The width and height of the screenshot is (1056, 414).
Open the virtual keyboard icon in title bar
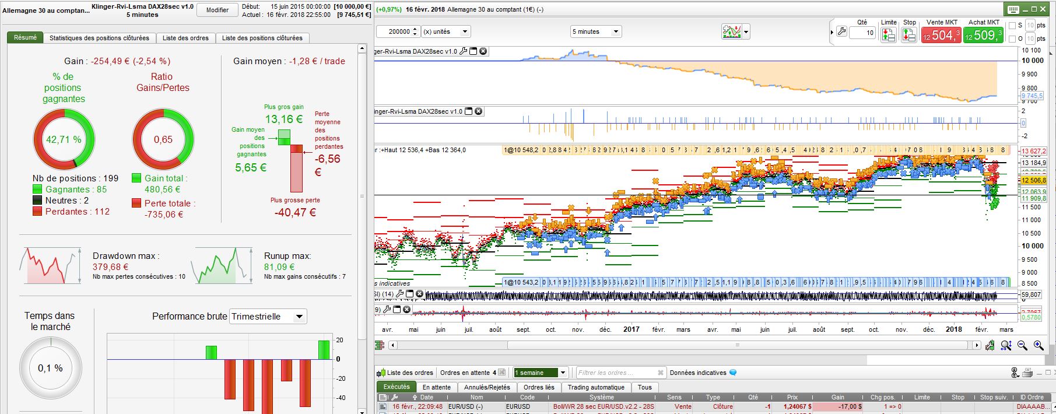click(x=1013, y=9)
